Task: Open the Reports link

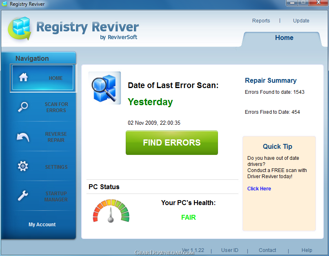Action: point(261,21)
